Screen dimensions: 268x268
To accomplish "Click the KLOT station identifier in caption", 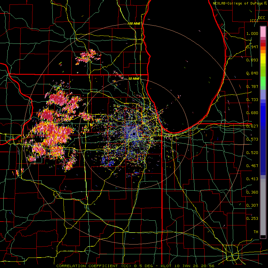I will [166, 266].
